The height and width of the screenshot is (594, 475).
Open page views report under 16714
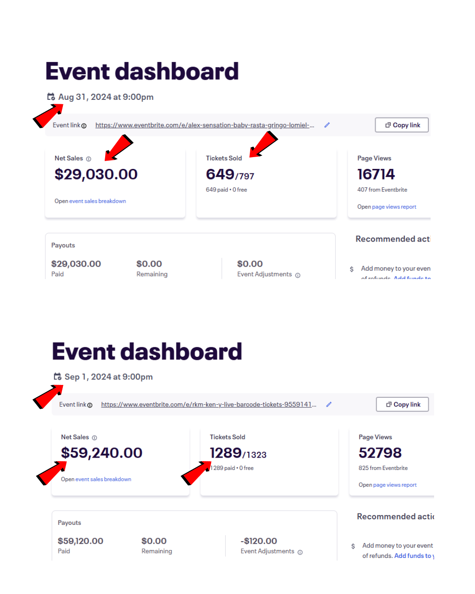click(x=394, y=207)
